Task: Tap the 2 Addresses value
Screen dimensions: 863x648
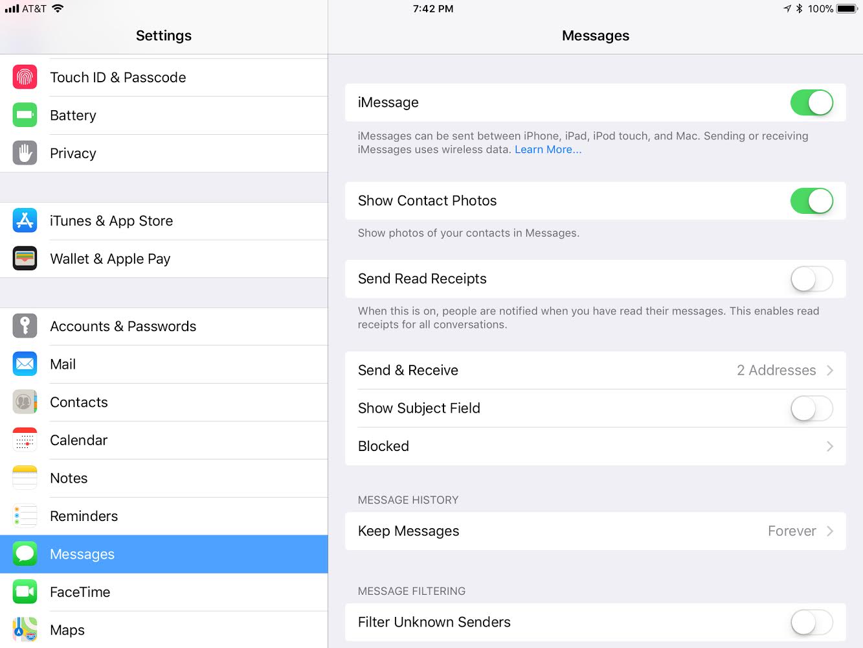Action: click(x=776, y=370)
